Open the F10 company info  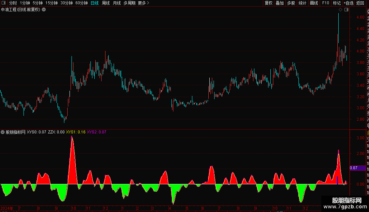tap(326, 3)
